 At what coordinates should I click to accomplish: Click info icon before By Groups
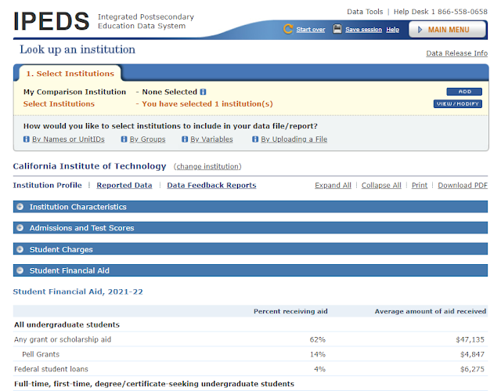click(124, 139)
